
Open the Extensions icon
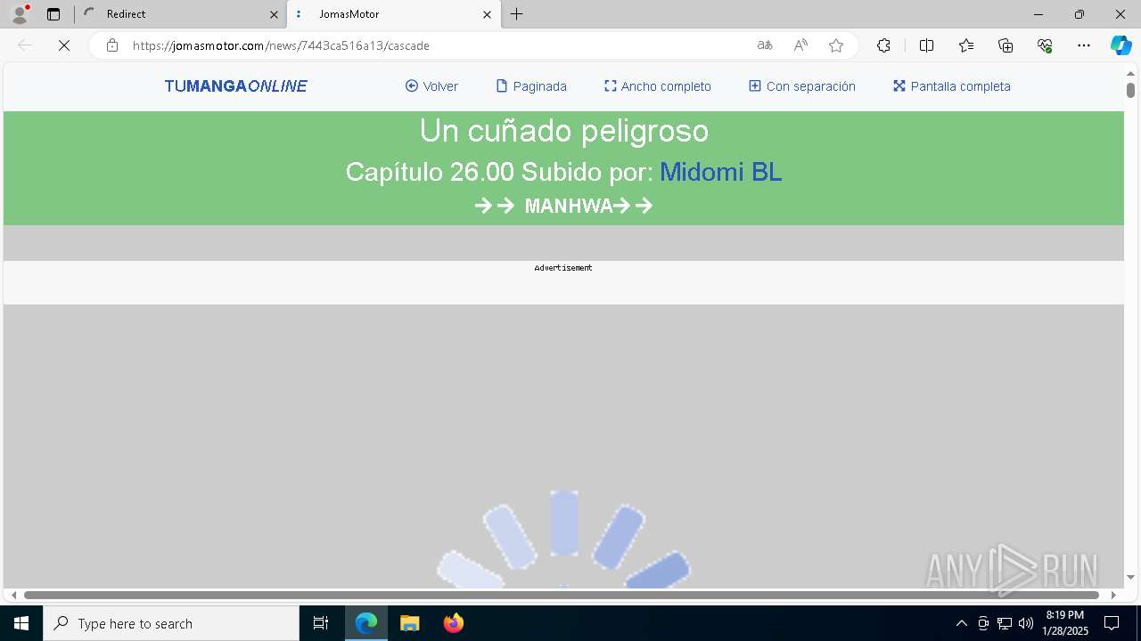point(883,45)
